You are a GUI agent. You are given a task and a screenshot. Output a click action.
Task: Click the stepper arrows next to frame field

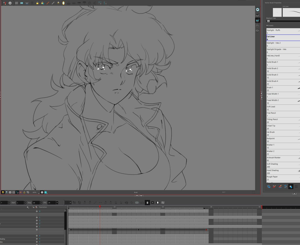point(9,202)
